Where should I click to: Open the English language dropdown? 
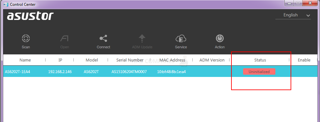[293, 15]
